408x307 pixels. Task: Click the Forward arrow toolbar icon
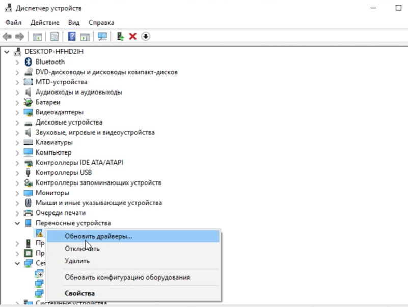point(20,37)
